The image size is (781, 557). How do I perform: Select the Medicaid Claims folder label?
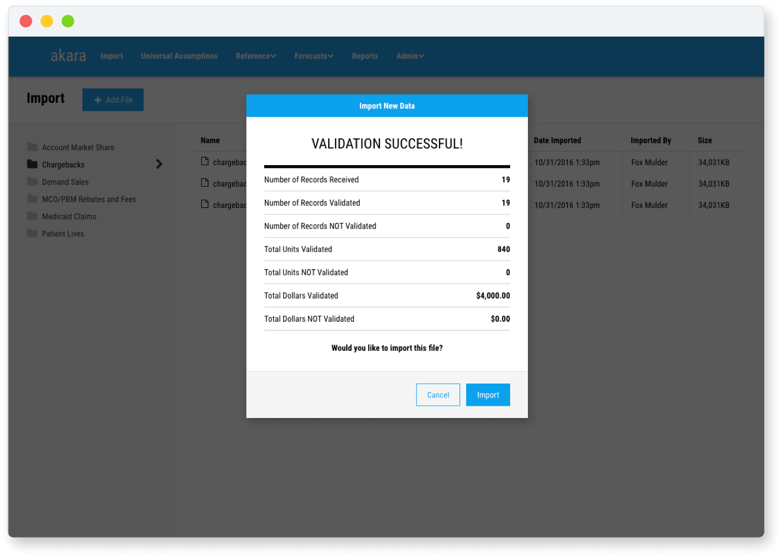tap(69, 216)
